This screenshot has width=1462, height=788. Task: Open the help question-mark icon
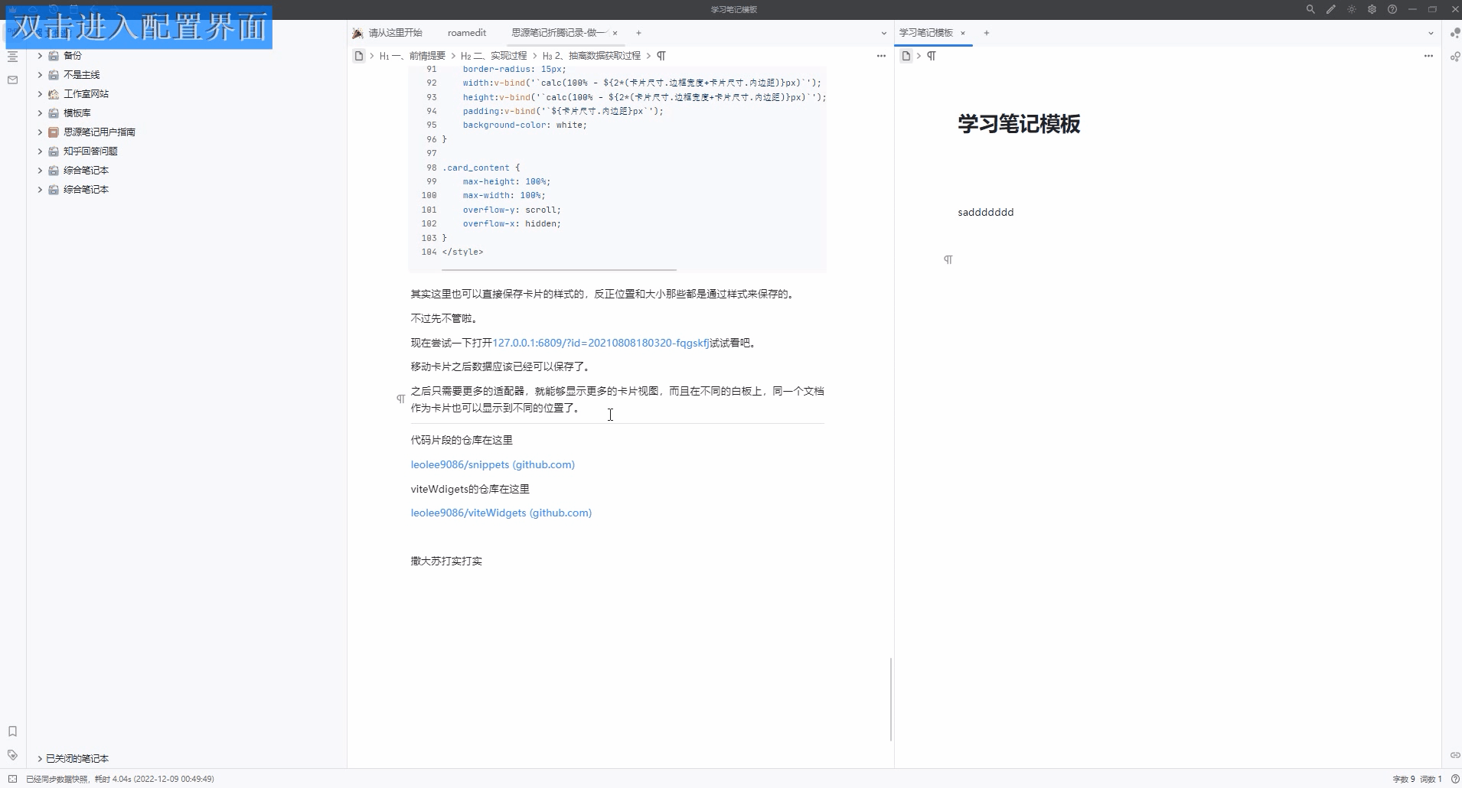click(1392, 9)
